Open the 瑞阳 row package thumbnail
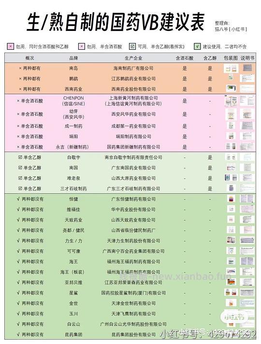This screenshot has height=344, width=261. pyautogui.click(x=231, y=136)
